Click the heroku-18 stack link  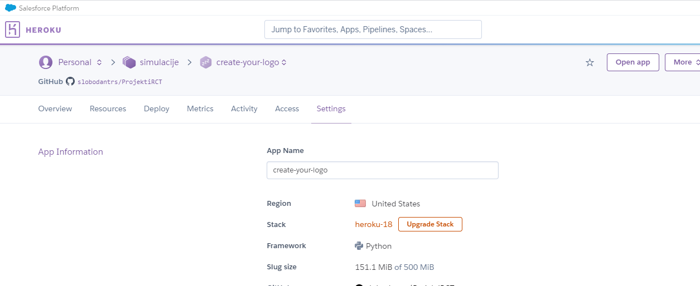click(x=374, y=225)
